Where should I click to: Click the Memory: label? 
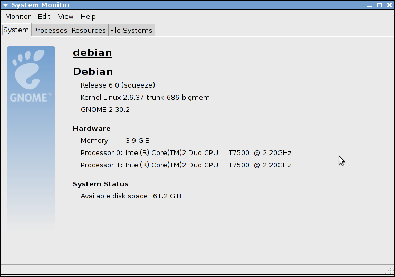pos(95,141)
